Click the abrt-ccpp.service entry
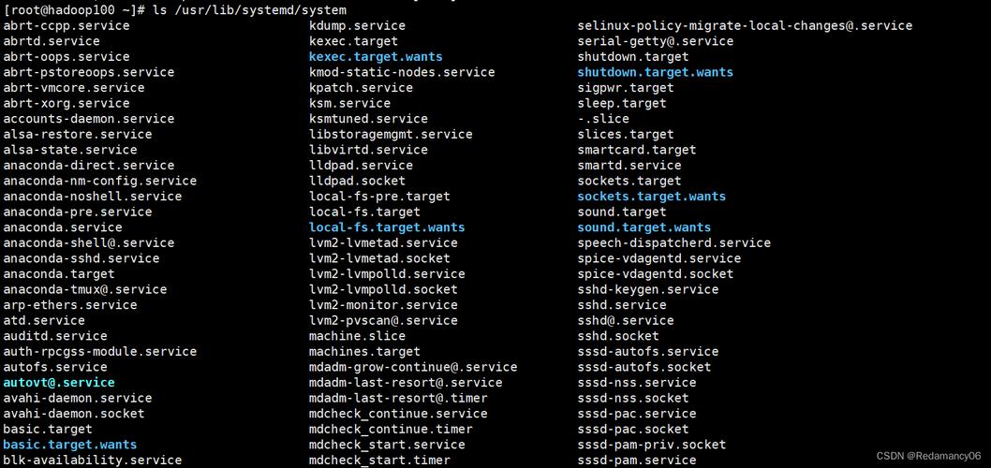Screen dimensions: 991x468 click(x=67, y=26)
